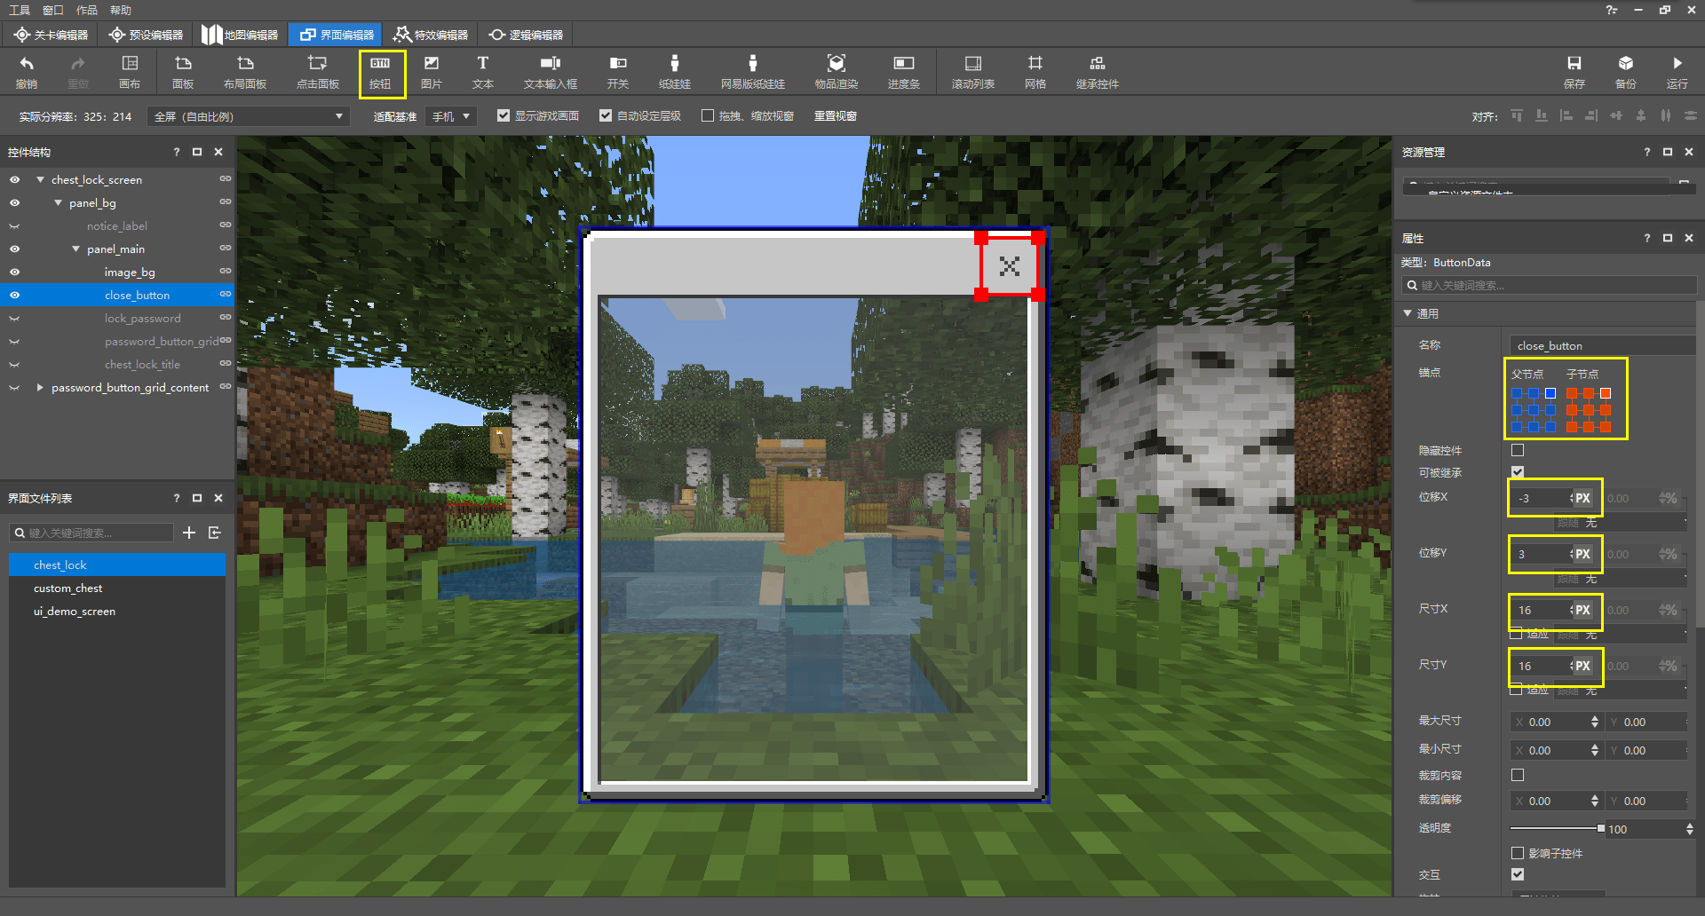Open the 帮助 menu

pos(121,10)
